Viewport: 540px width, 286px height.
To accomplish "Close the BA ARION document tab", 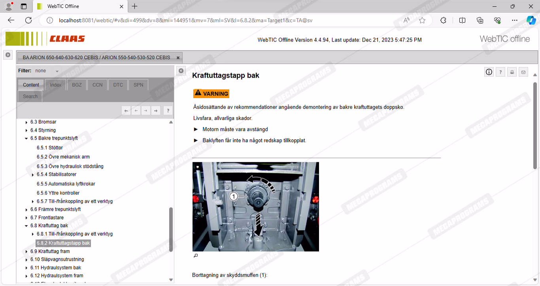I will pos(178,58).
